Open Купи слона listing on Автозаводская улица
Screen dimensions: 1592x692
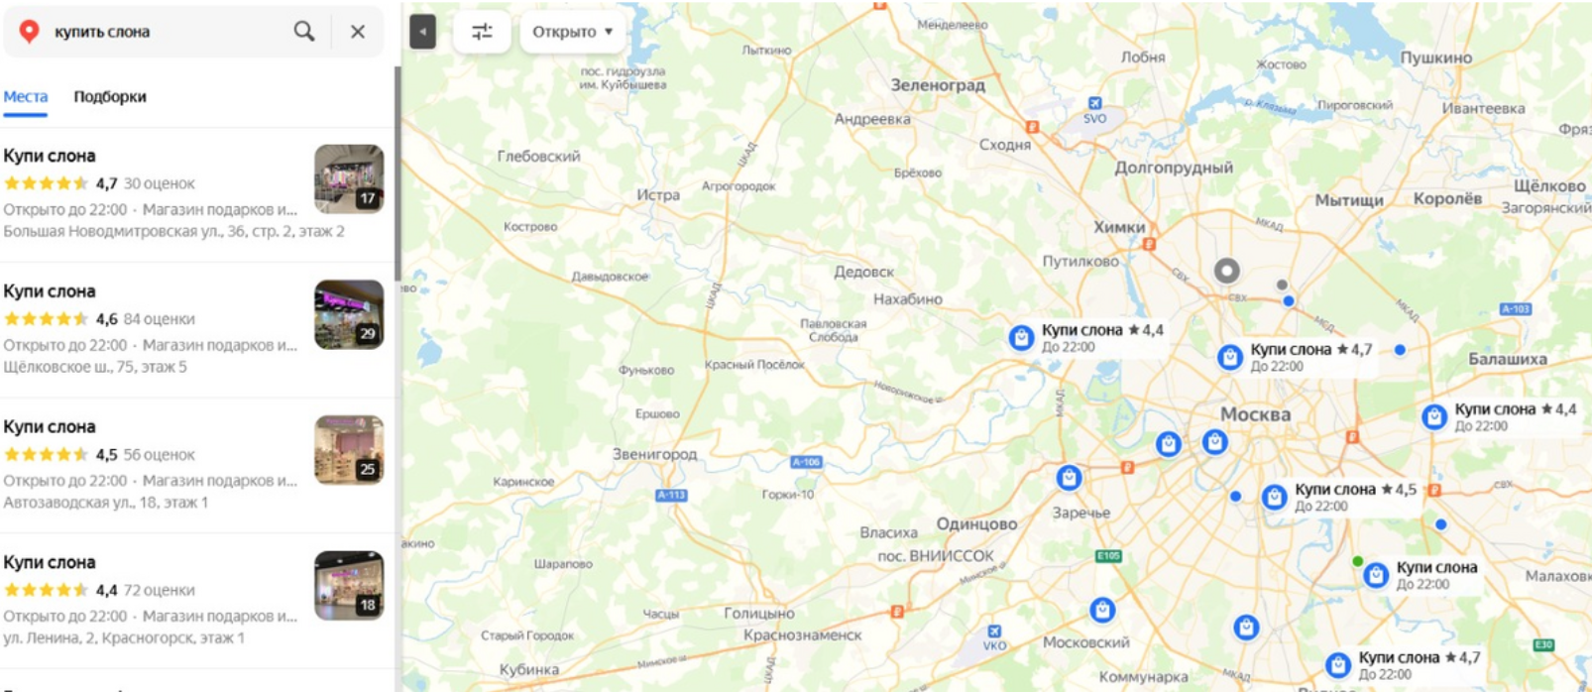point(196,466)
